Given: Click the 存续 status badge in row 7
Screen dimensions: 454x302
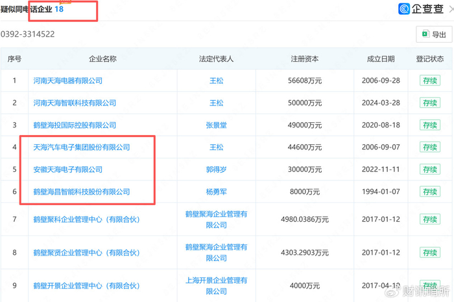Looking at the screenshot, I should click(x=430, y=219).
